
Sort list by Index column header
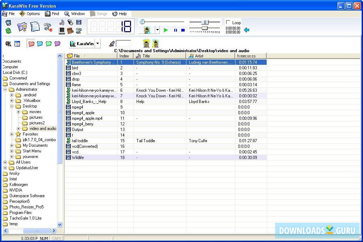tap(125, 56)
